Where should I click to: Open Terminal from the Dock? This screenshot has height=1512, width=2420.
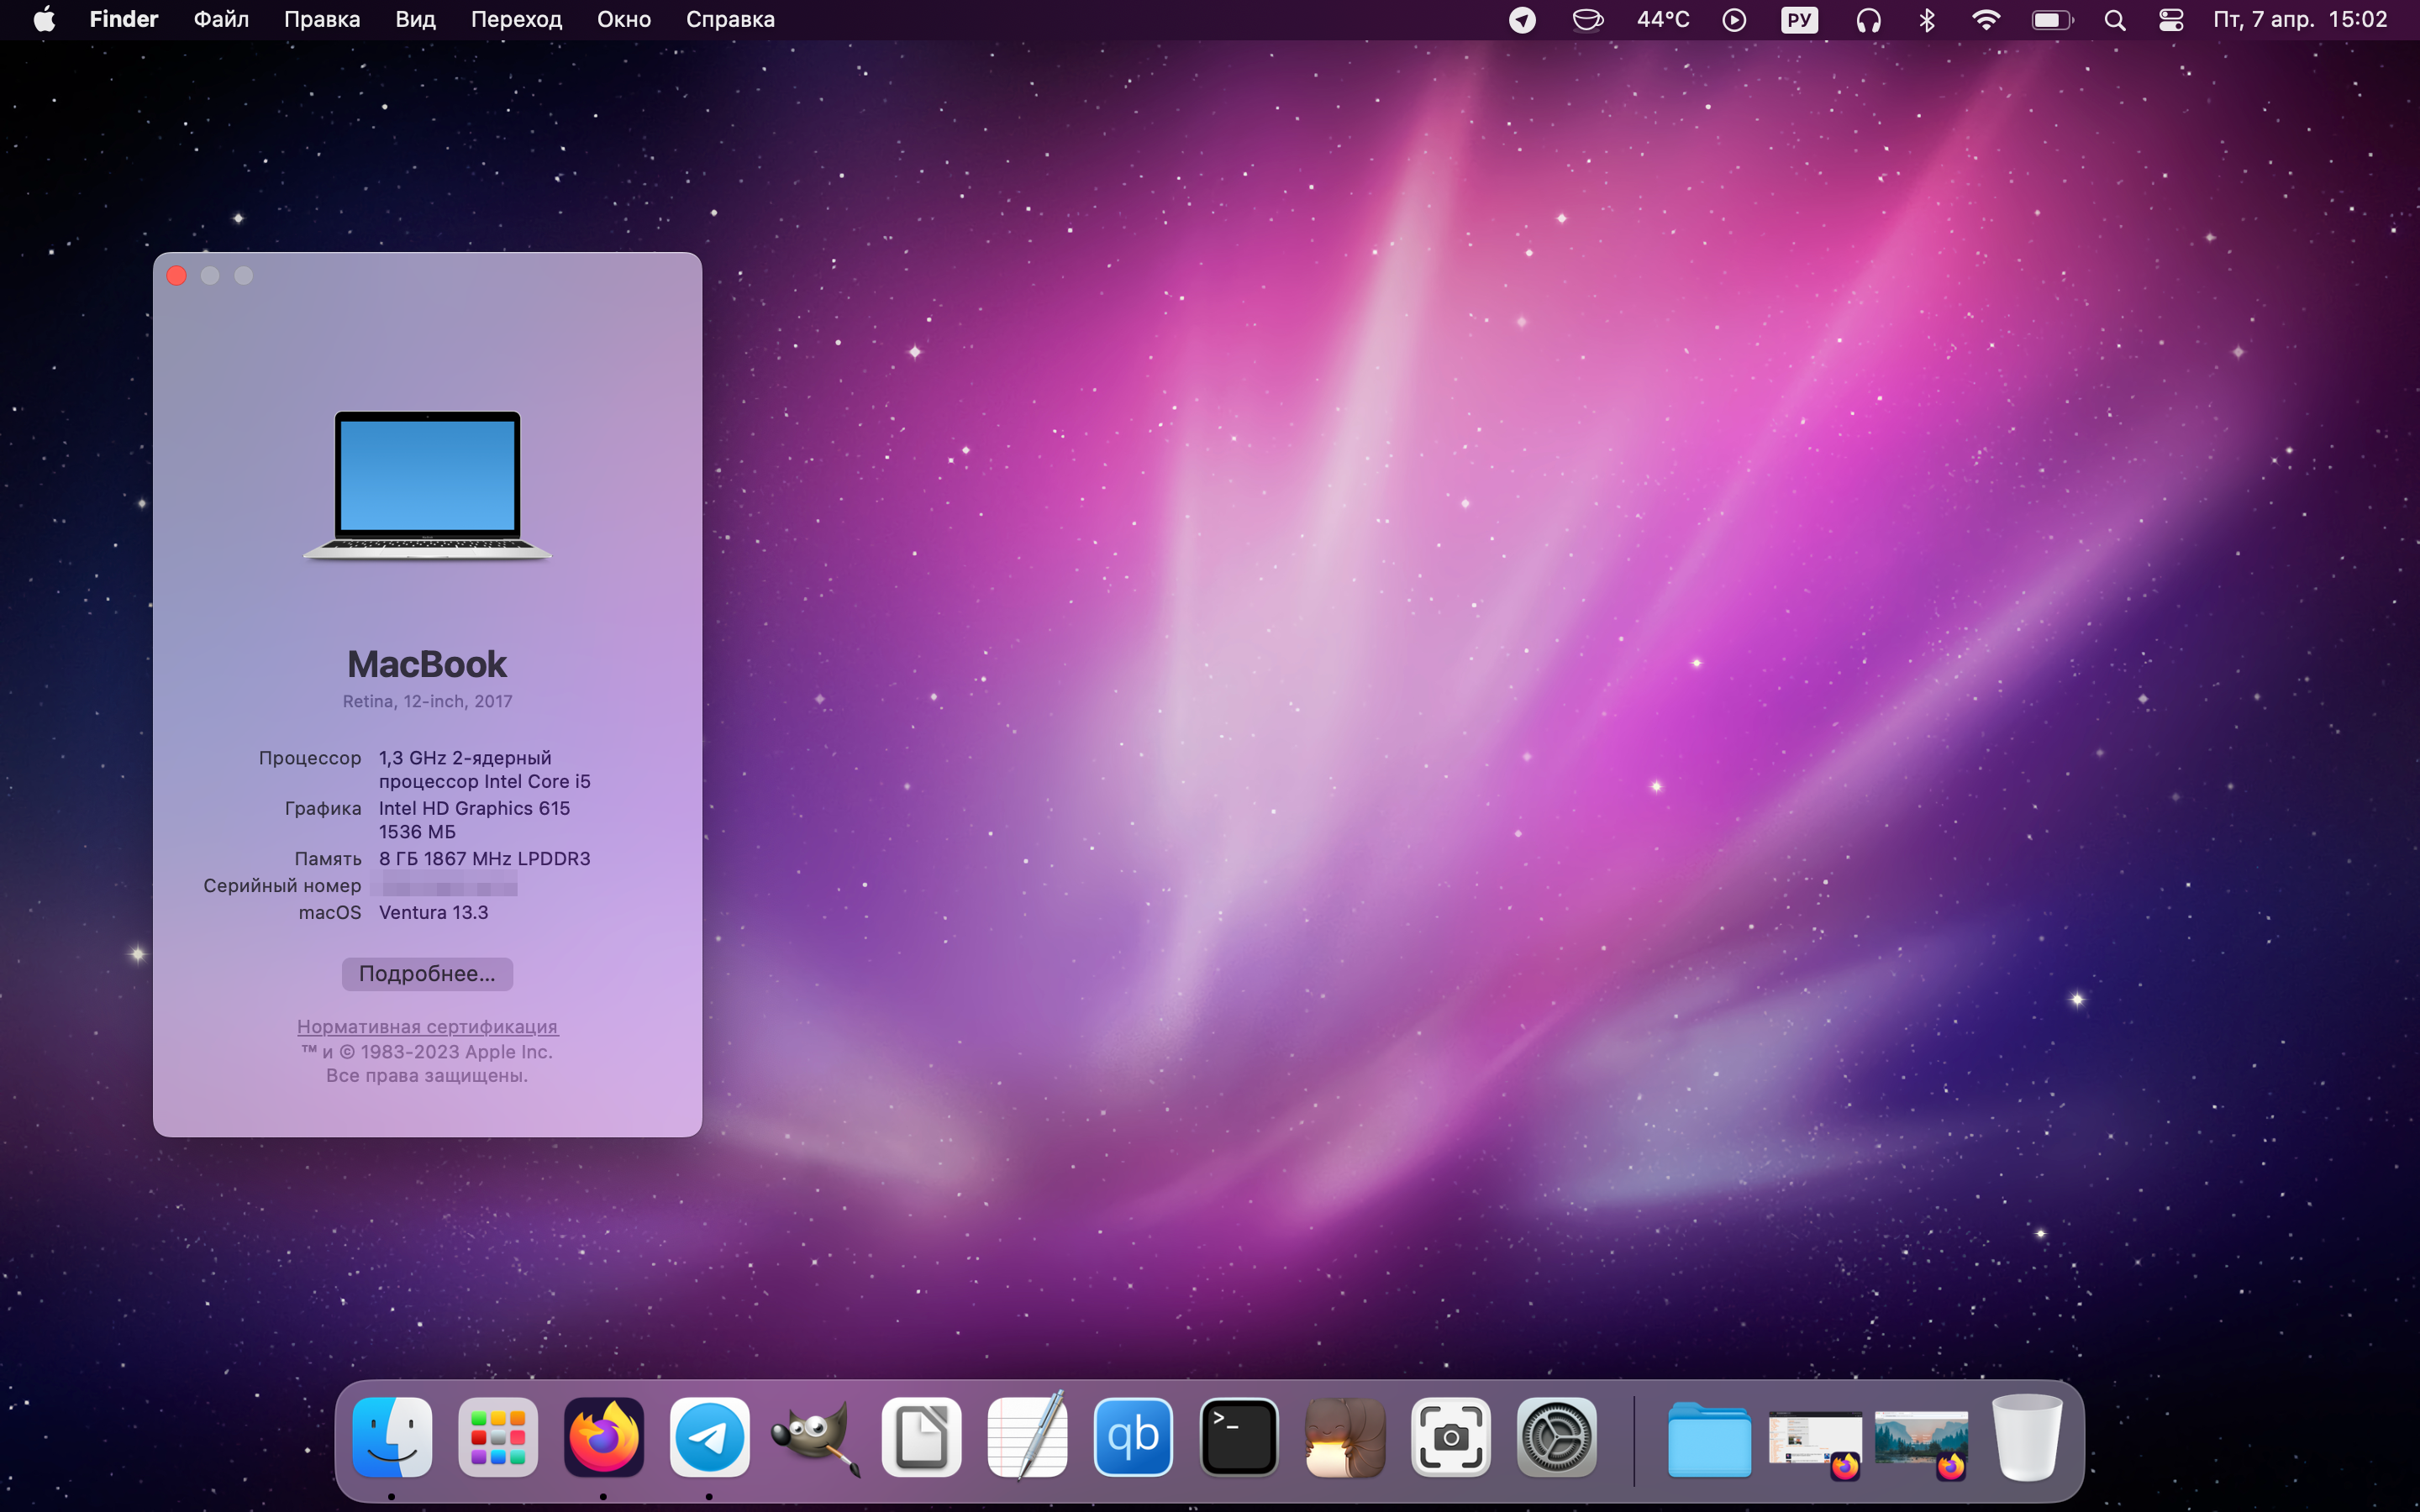(1239, 1438)
